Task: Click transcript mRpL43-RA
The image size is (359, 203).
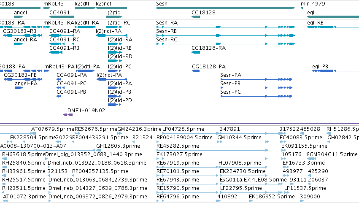Action: click(47, 27)
